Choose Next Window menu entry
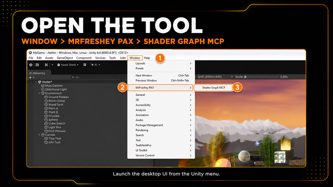The image size is (333, 187). (x=161, y=75)
